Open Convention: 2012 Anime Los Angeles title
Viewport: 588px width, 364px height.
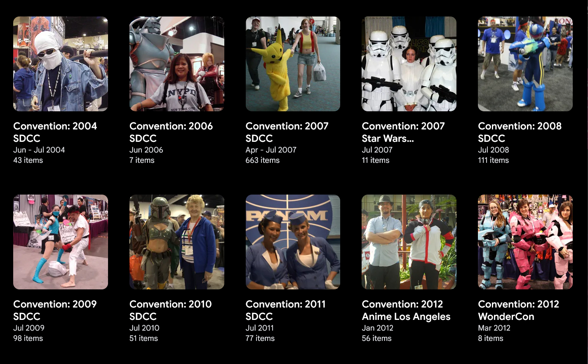click(406, 310)
